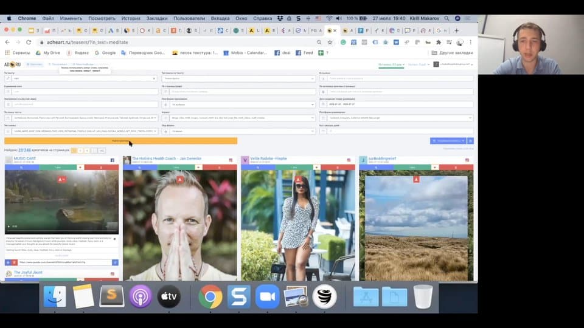Reload the adheart.ru page
This screenshot has width=584, height=328.
pos(29,43)
